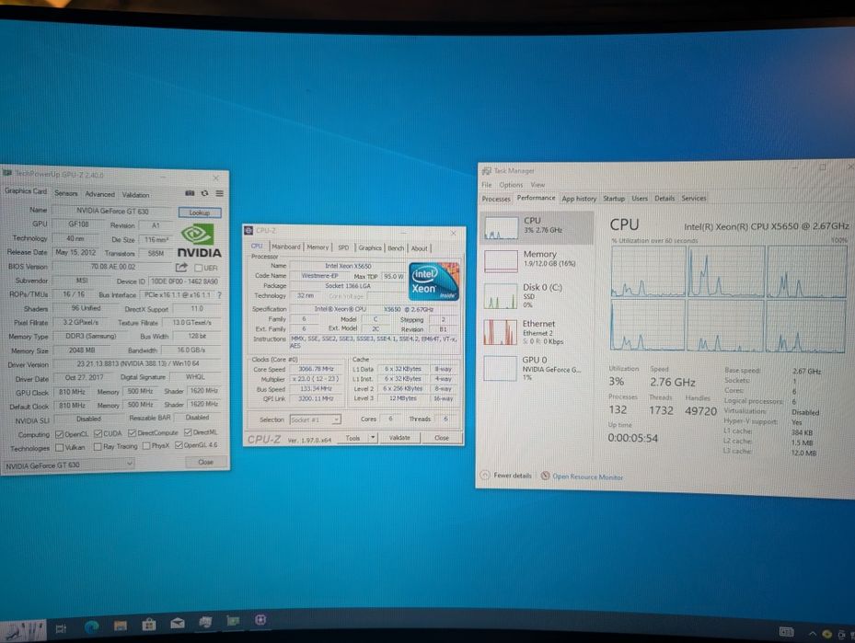Open the Details tab in Task Manager
Image resolution: width=855 pixels, height=643 pixels.
[x=664, y=199]
